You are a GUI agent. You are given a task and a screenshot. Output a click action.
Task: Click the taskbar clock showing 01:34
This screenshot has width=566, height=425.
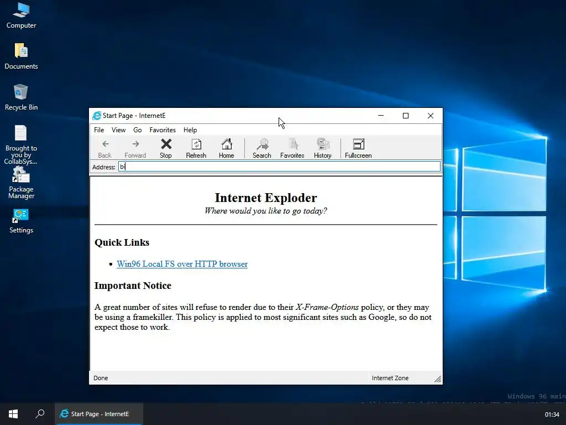[x=552, y=414]
